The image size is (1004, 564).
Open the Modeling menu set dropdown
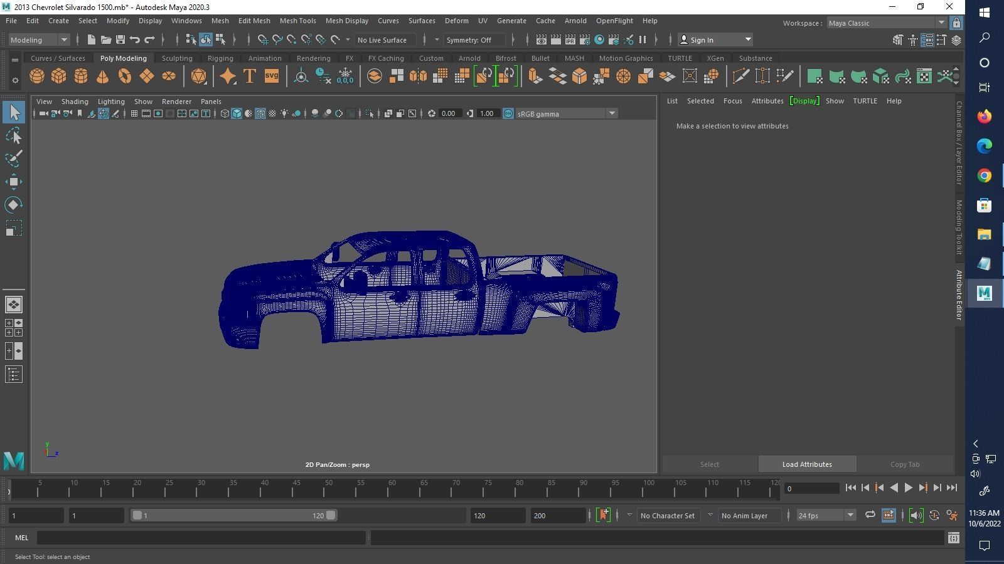pyautogui.click(x=39, y=39)
